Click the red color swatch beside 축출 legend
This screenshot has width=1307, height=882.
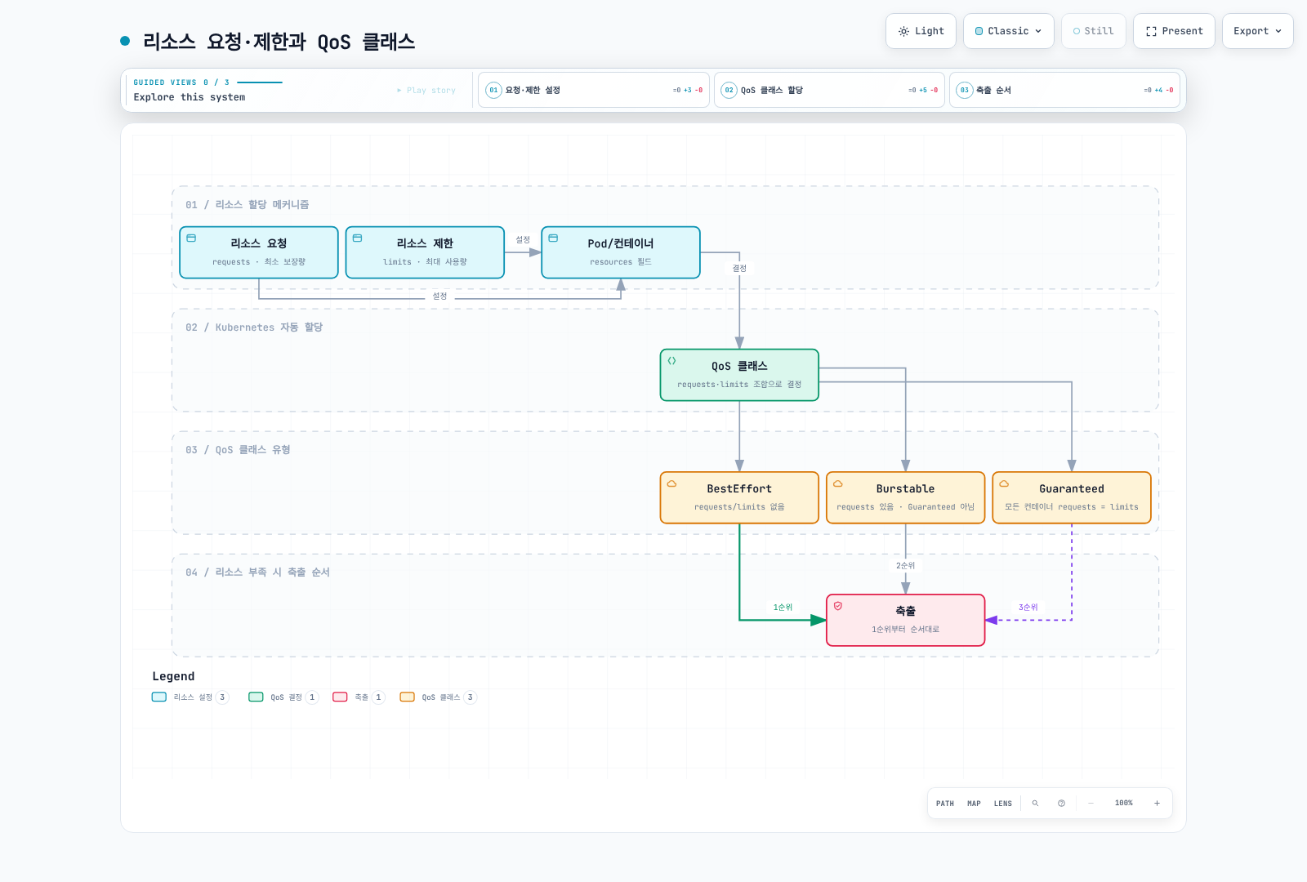click(x=340, y=697)
